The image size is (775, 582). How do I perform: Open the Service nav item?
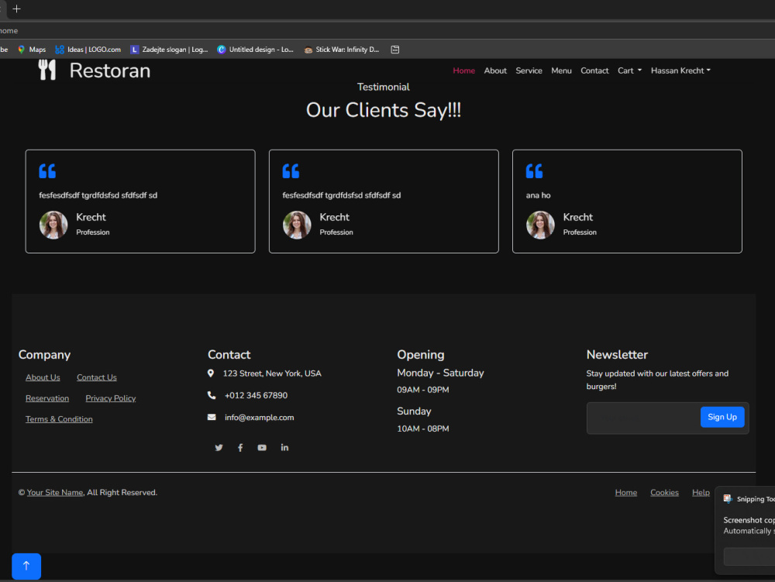pyautogui.click(x=529, y=71)
